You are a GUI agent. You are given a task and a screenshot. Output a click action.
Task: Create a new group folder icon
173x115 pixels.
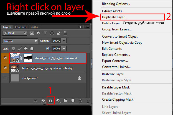click(65, 101)
